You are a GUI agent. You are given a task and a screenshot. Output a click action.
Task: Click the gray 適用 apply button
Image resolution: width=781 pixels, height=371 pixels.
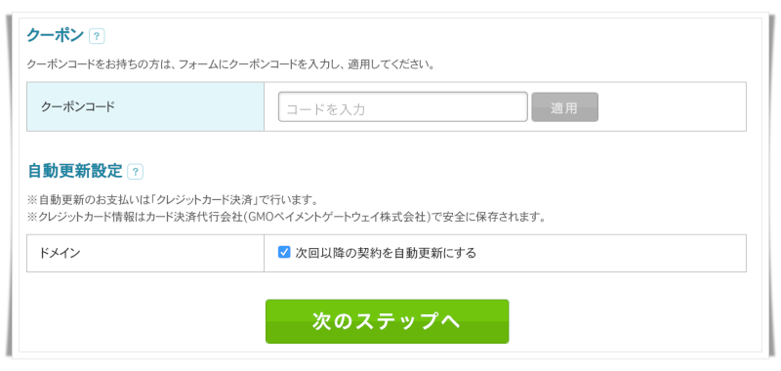pyautogui.click(x=565, y=107)
